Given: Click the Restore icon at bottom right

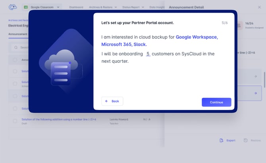Looking at the screenshot, I should click(x=246, y=140).
